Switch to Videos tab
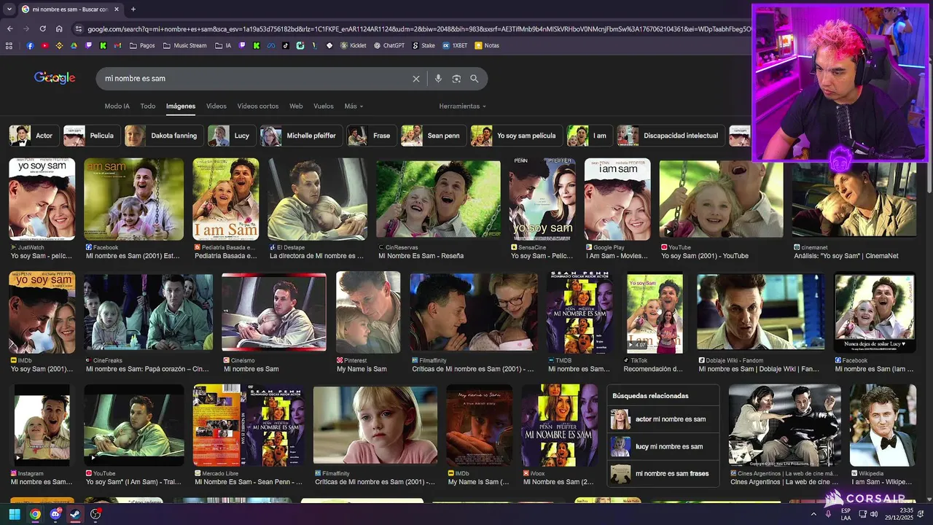The image size is (933, 525). tap(216, 106)
